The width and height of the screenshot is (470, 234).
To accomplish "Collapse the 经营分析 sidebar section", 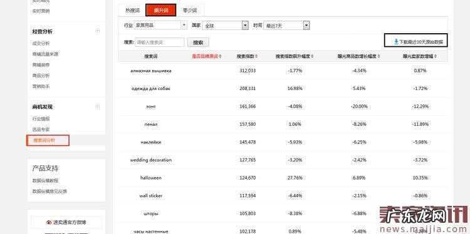I will tap(97, 31).
